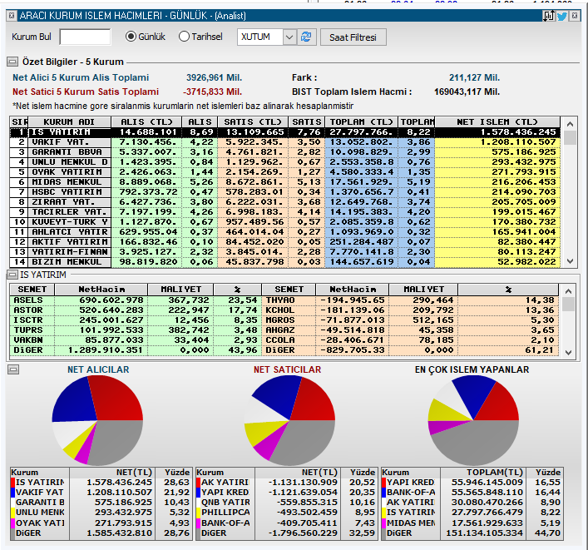Select the BIZIM MENKUL row
The height and width of the screenshot is (550, 588).
point(285,262)
